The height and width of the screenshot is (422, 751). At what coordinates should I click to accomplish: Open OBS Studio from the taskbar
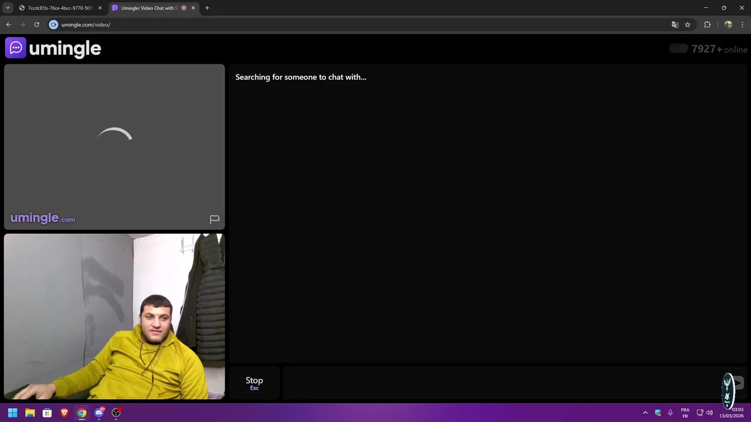116,413
